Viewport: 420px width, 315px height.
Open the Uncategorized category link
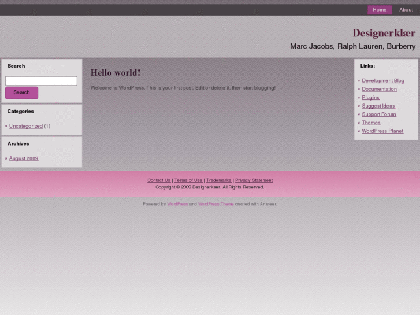[x=26, y=126]
